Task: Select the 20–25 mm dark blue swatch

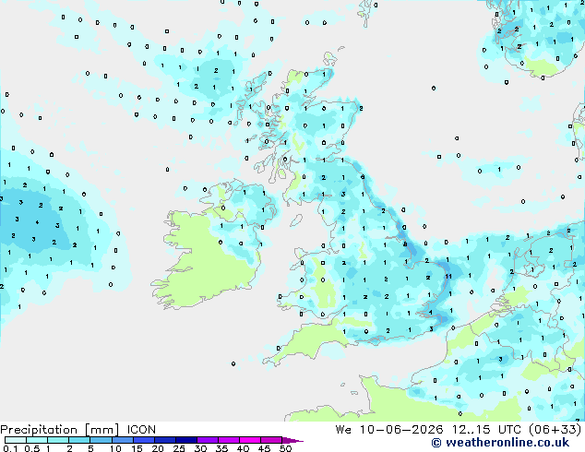Action: click(x=165, y=440)
